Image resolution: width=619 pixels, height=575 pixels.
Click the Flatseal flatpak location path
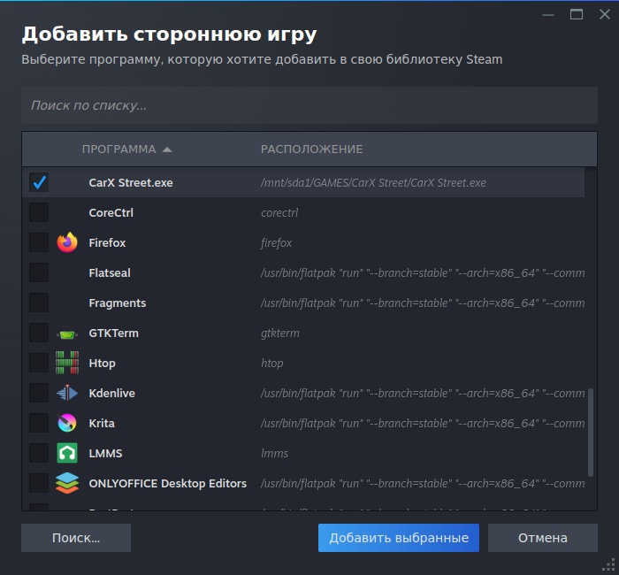pos(423,272)
